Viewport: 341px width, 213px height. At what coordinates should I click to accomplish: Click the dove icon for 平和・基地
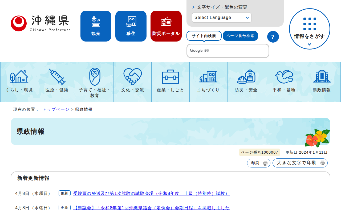[x=284, y=77]
